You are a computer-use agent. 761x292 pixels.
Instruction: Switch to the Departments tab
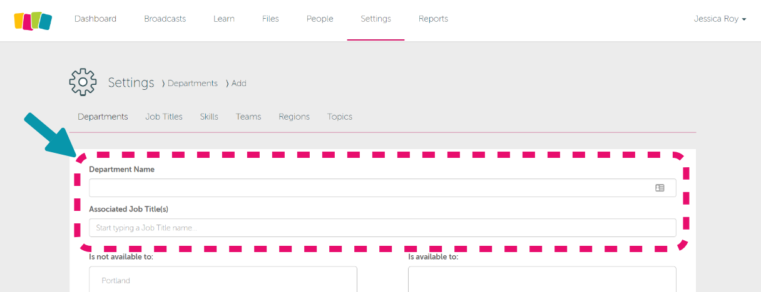[x=103, y=117]
